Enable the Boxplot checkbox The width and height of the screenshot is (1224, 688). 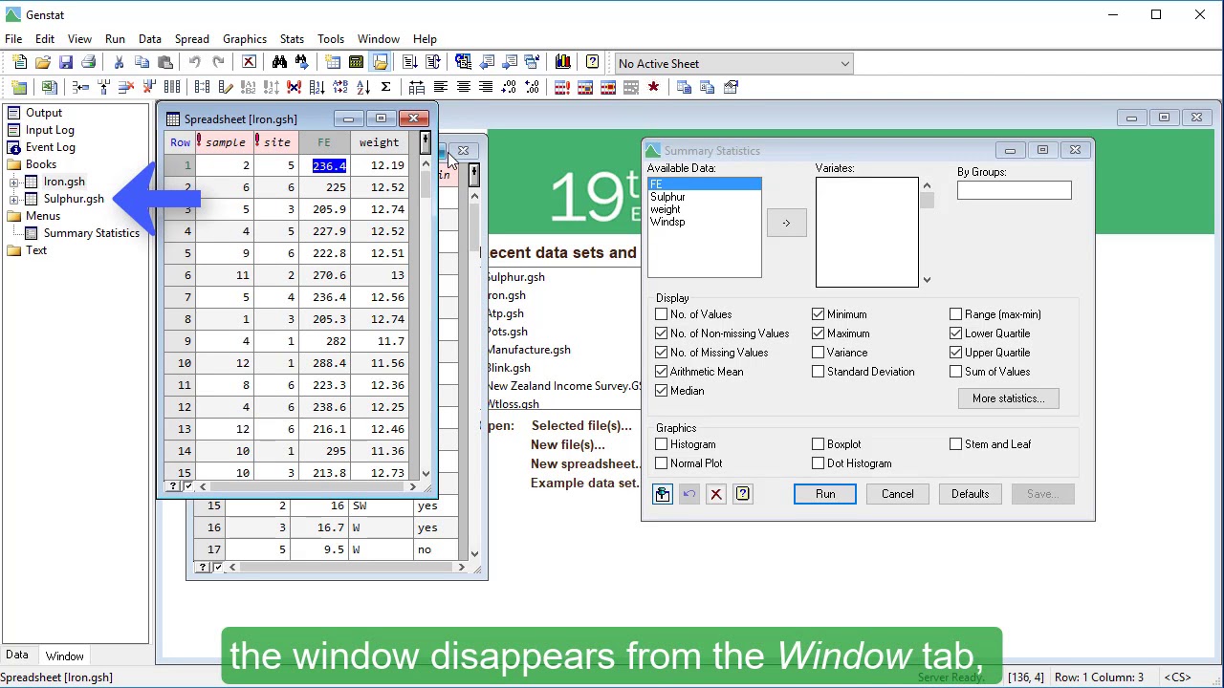(x=819, y=444)
